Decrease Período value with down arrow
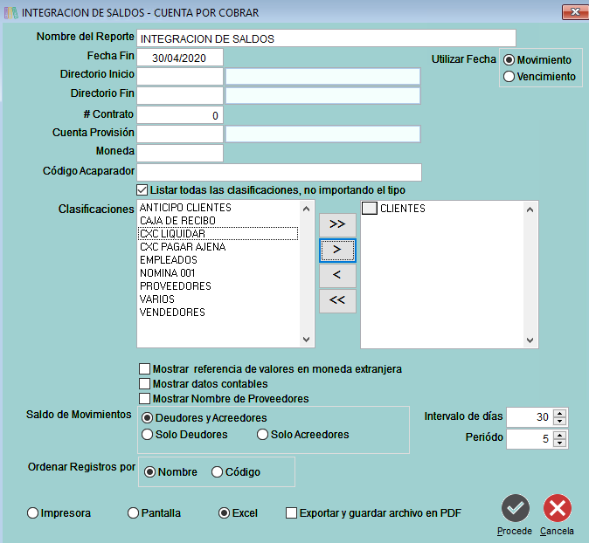Image resolution: width=589 pixels, height=543 pixels. tap(560, 443)
